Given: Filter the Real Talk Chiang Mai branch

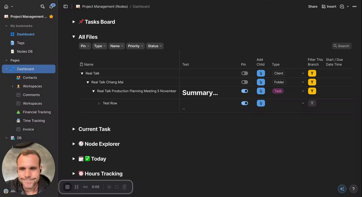Looking at the screenshot, I should coord(312,82).
